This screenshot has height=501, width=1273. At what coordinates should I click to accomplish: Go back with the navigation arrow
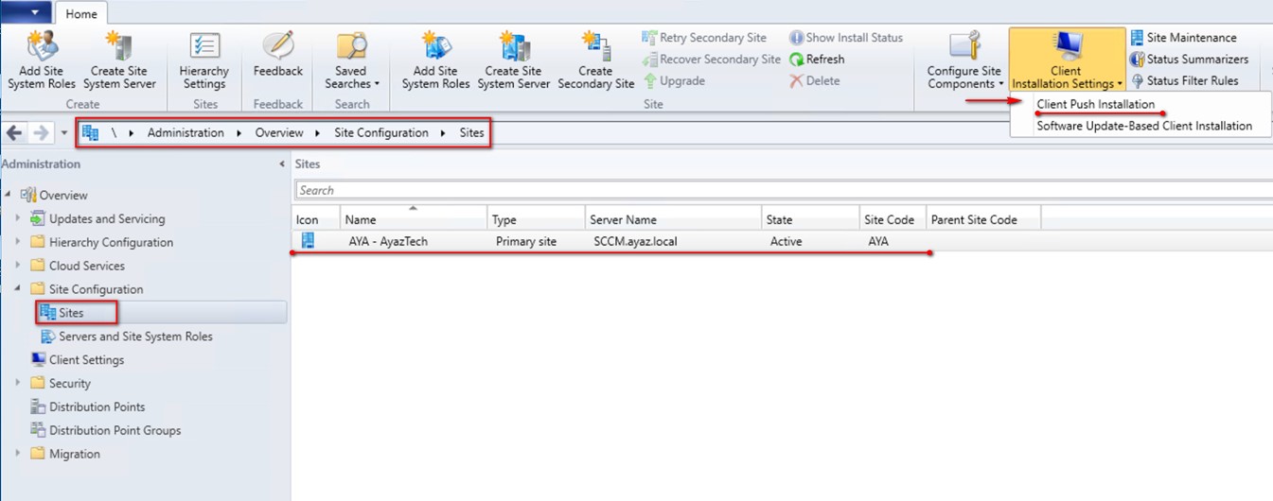click(14, 133)
